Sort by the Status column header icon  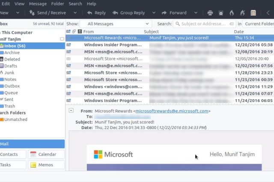tap(68, 31)
